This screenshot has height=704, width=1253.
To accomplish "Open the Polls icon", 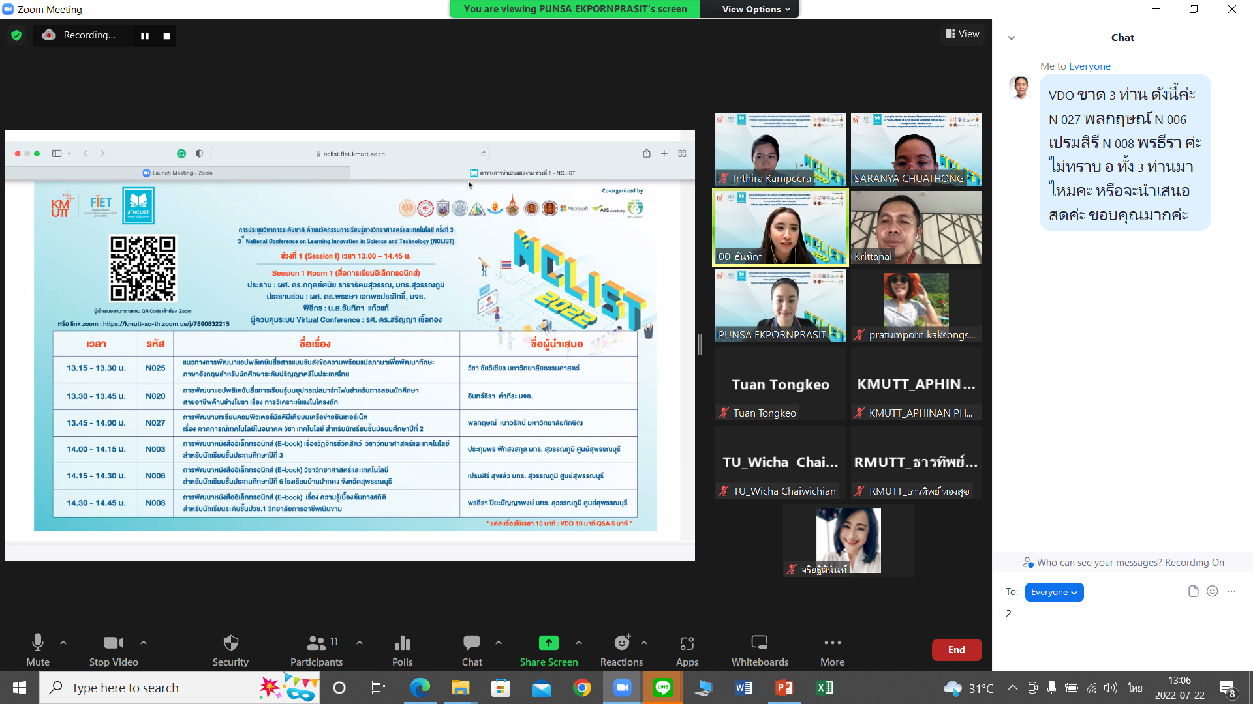I will 402,643.
